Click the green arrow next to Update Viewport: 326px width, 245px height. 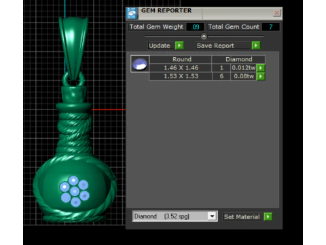coord(179,46)
